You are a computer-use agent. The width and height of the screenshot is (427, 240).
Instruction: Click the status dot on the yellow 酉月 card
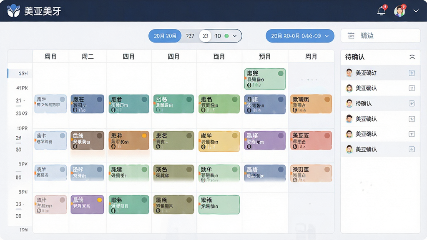(235, 135)
